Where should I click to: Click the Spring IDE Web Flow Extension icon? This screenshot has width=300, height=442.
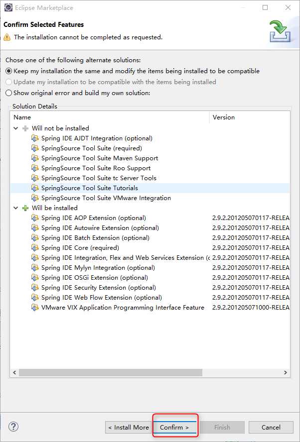coord(35,297)
